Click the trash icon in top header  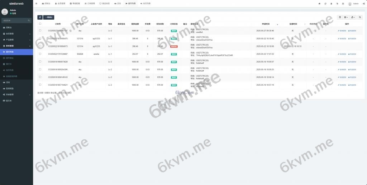[331, 4]
